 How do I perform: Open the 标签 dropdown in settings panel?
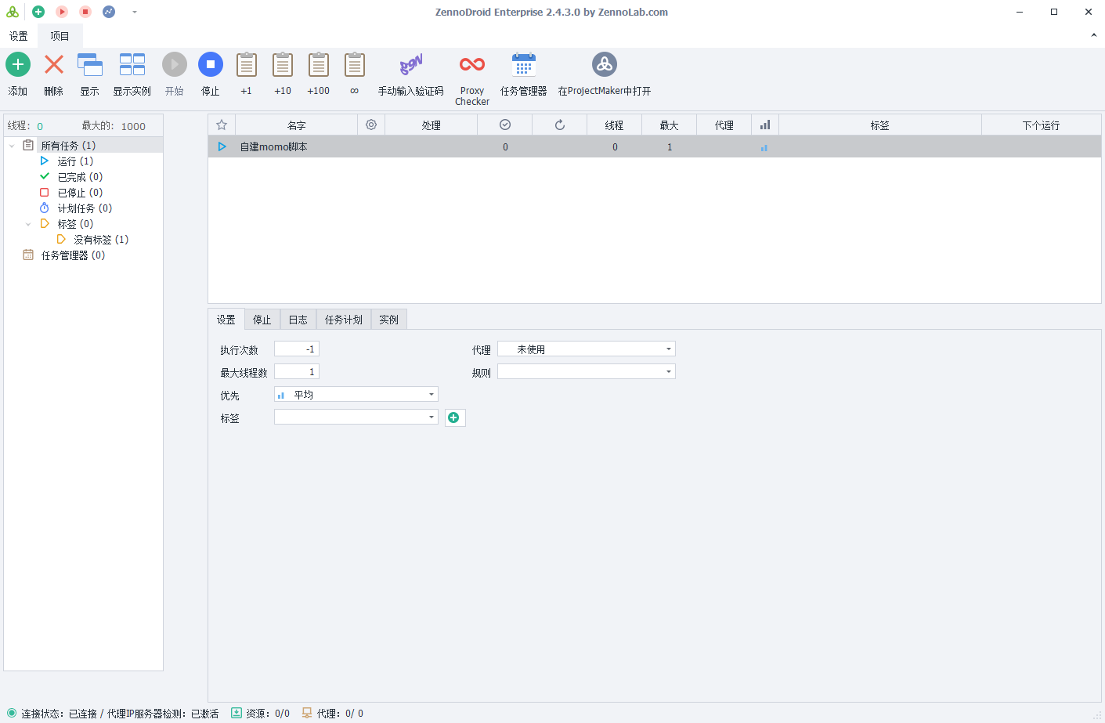tap(356, 418)
